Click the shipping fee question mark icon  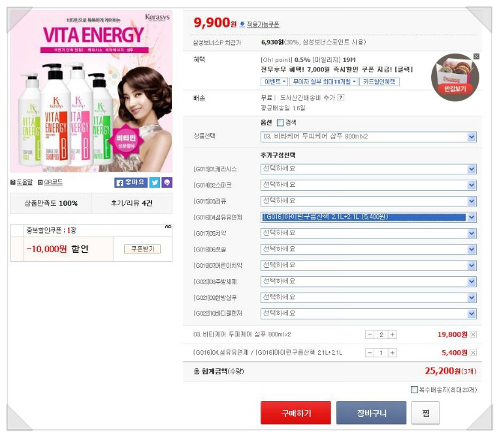pyautogui.click(x=341, y=98)
